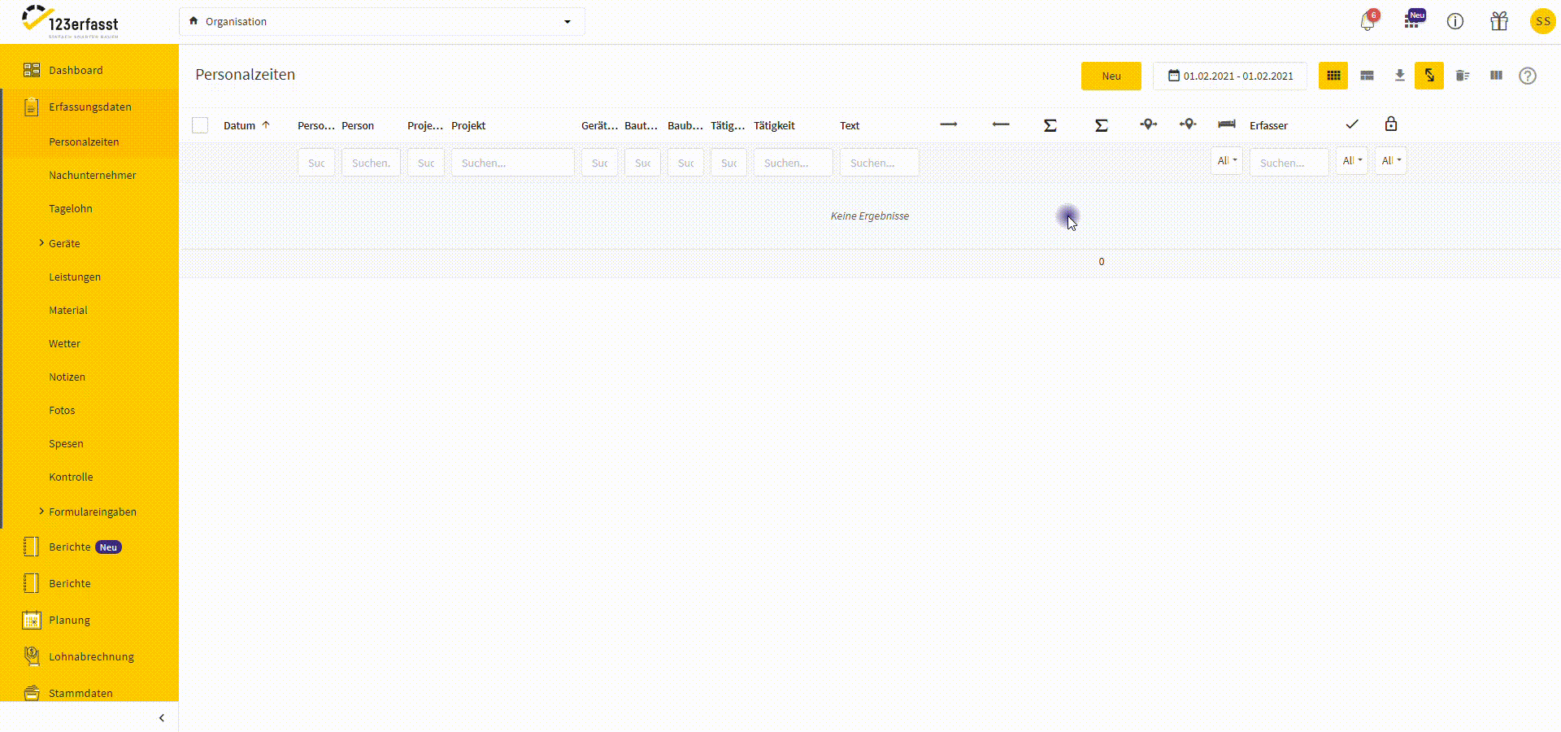Click the Text search field
This screenshot has height=732, width=1561.
[880, 163]
